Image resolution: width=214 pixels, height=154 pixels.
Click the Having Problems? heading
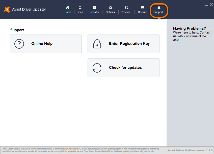pyautogui.click(x=190, y=28)
